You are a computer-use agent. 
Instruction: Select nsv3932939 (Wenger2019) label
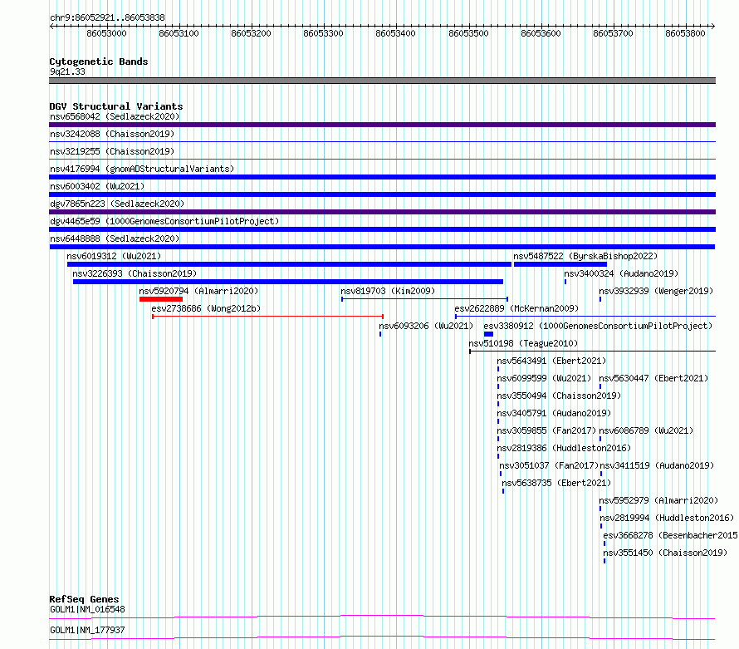pyautogui.click(x=656, y=291)
